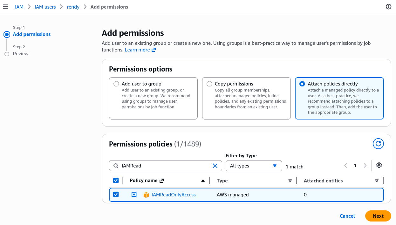Sort by Type column arrow
396x225 pixels.
290,181
